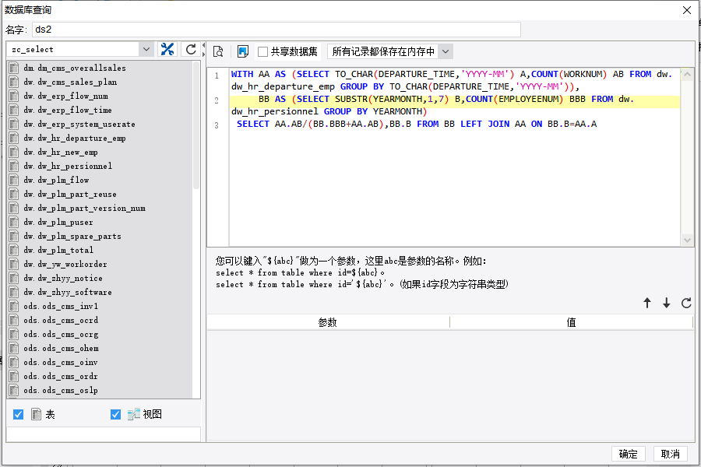Click line number 2 in SQL editor
Image resolution: width=701 pixels, height=467 pixels.
coord(217,100)
